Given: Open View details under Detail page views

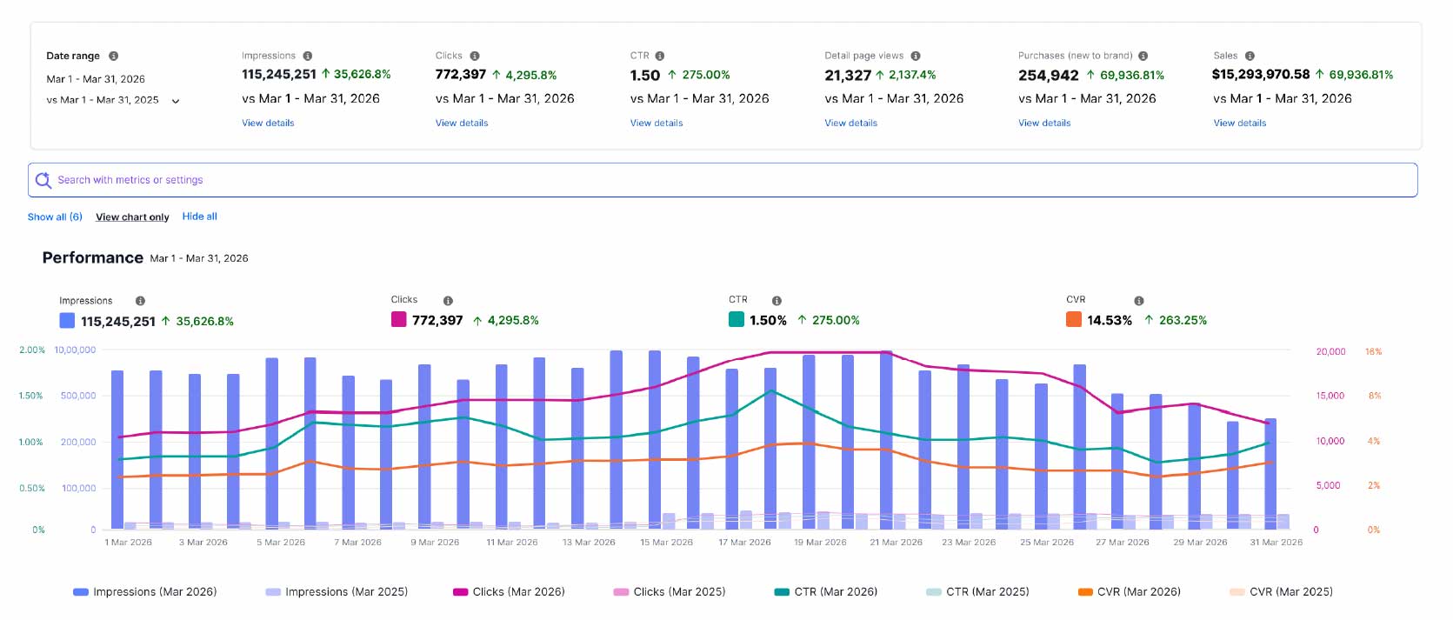Looking at the screenshot, I should pos(851,123).
